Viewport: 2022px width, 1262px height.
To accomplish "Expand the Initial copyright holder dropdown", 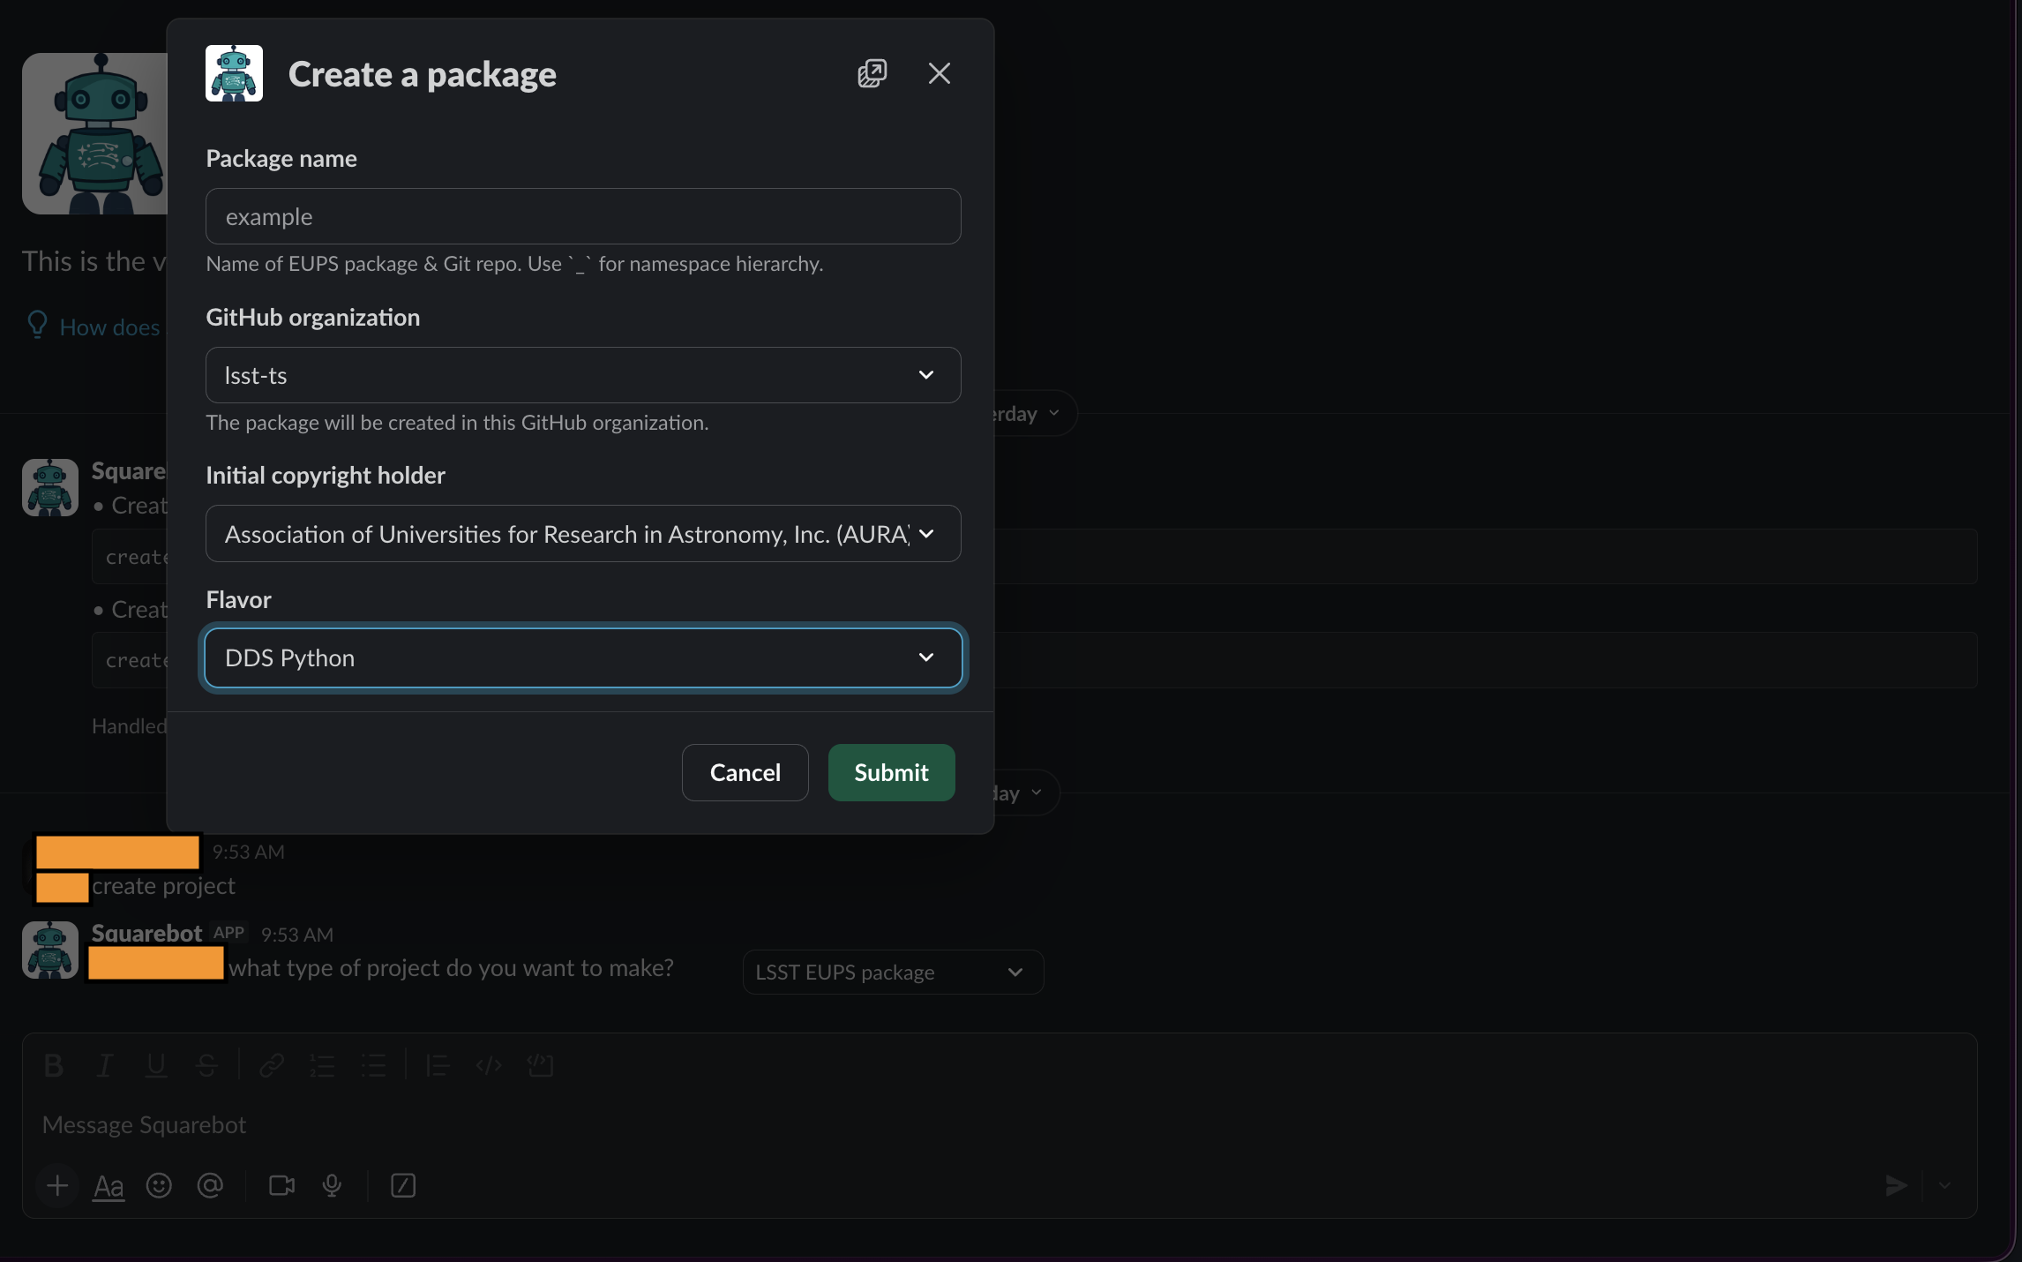I will point(583,534).
